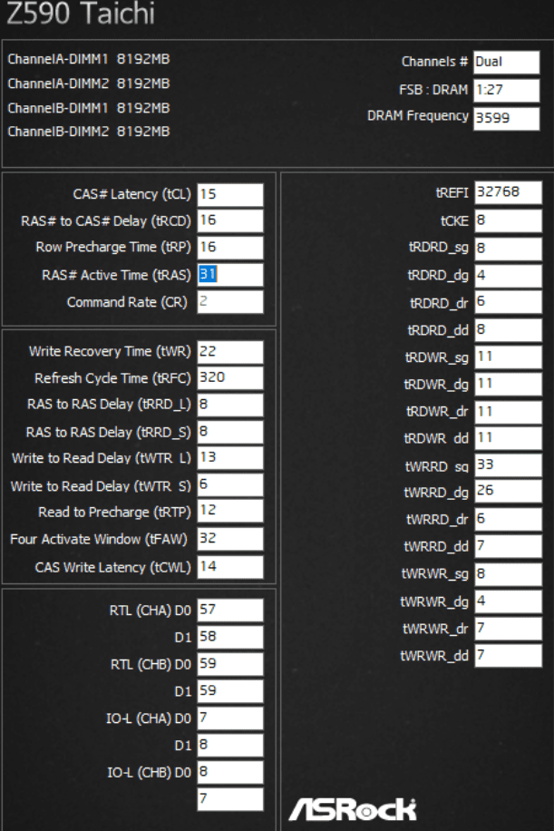Screen dimensions: 554x831
Task: Click the tWRWR_sg field
Action: 508,574
